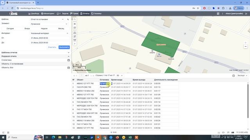Open the Отчеты section

click(x=85, y=14)
